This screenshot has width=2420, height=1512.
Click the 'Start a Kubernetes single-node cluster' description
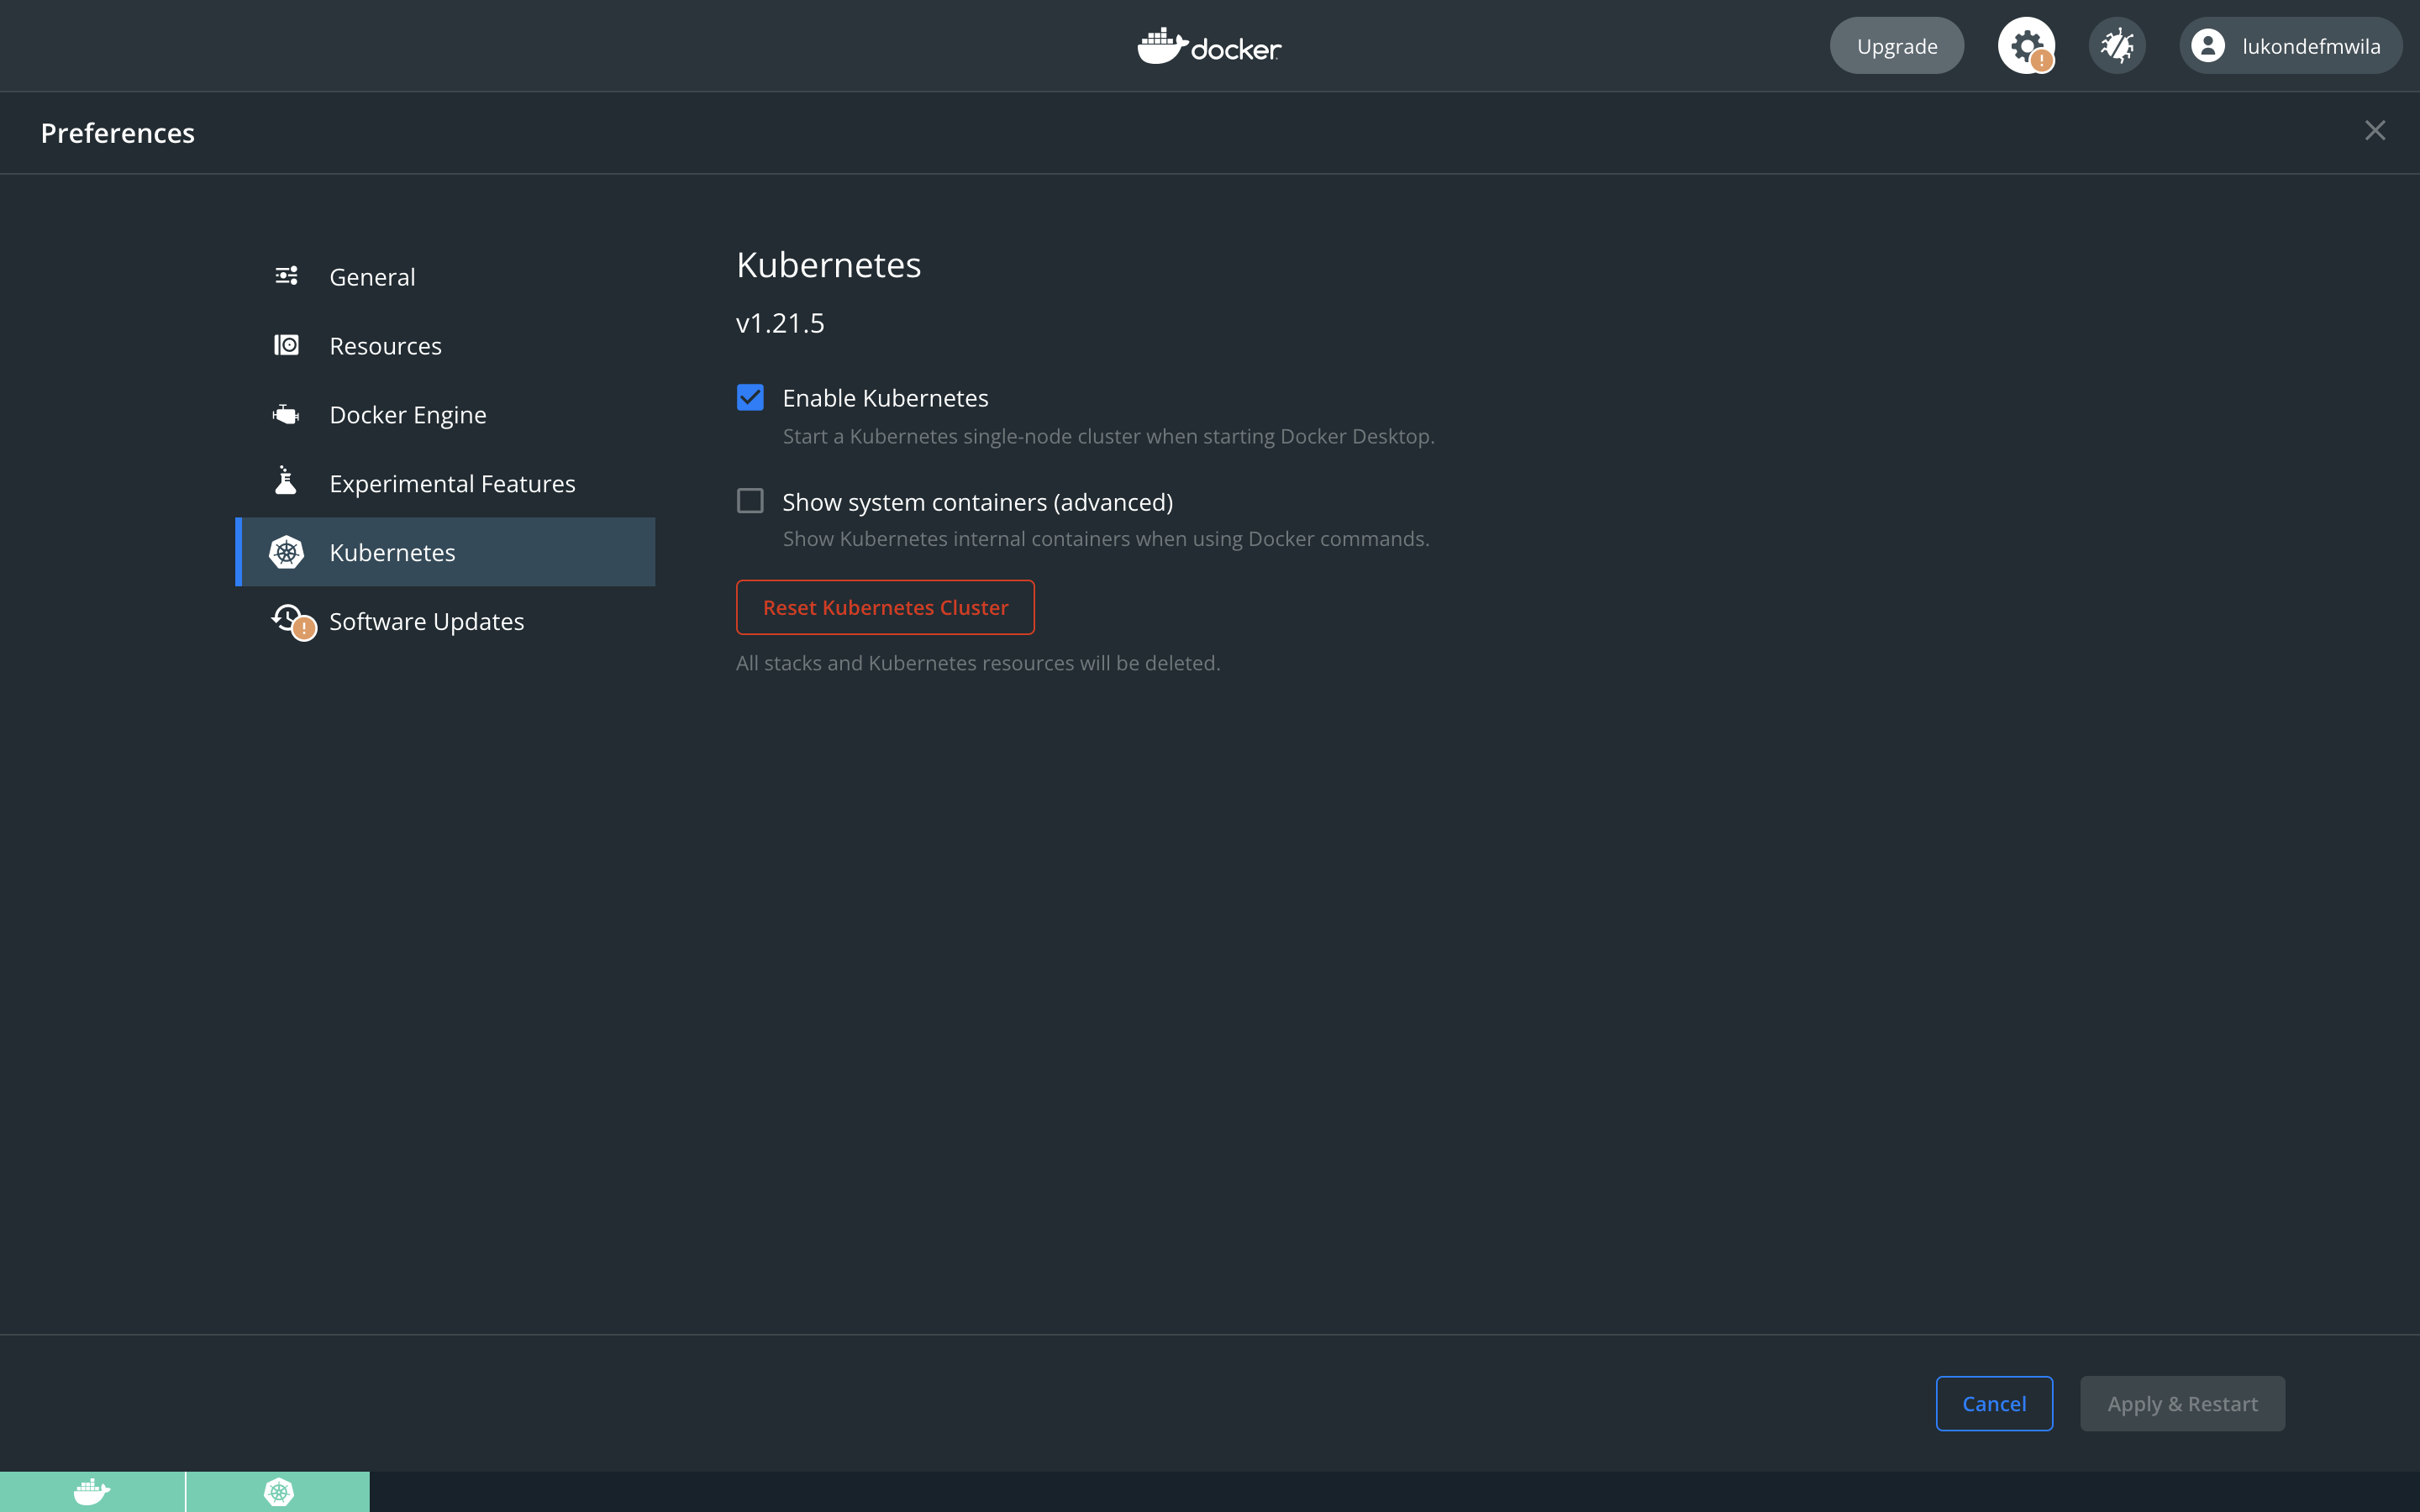[x=1108, y=436]
